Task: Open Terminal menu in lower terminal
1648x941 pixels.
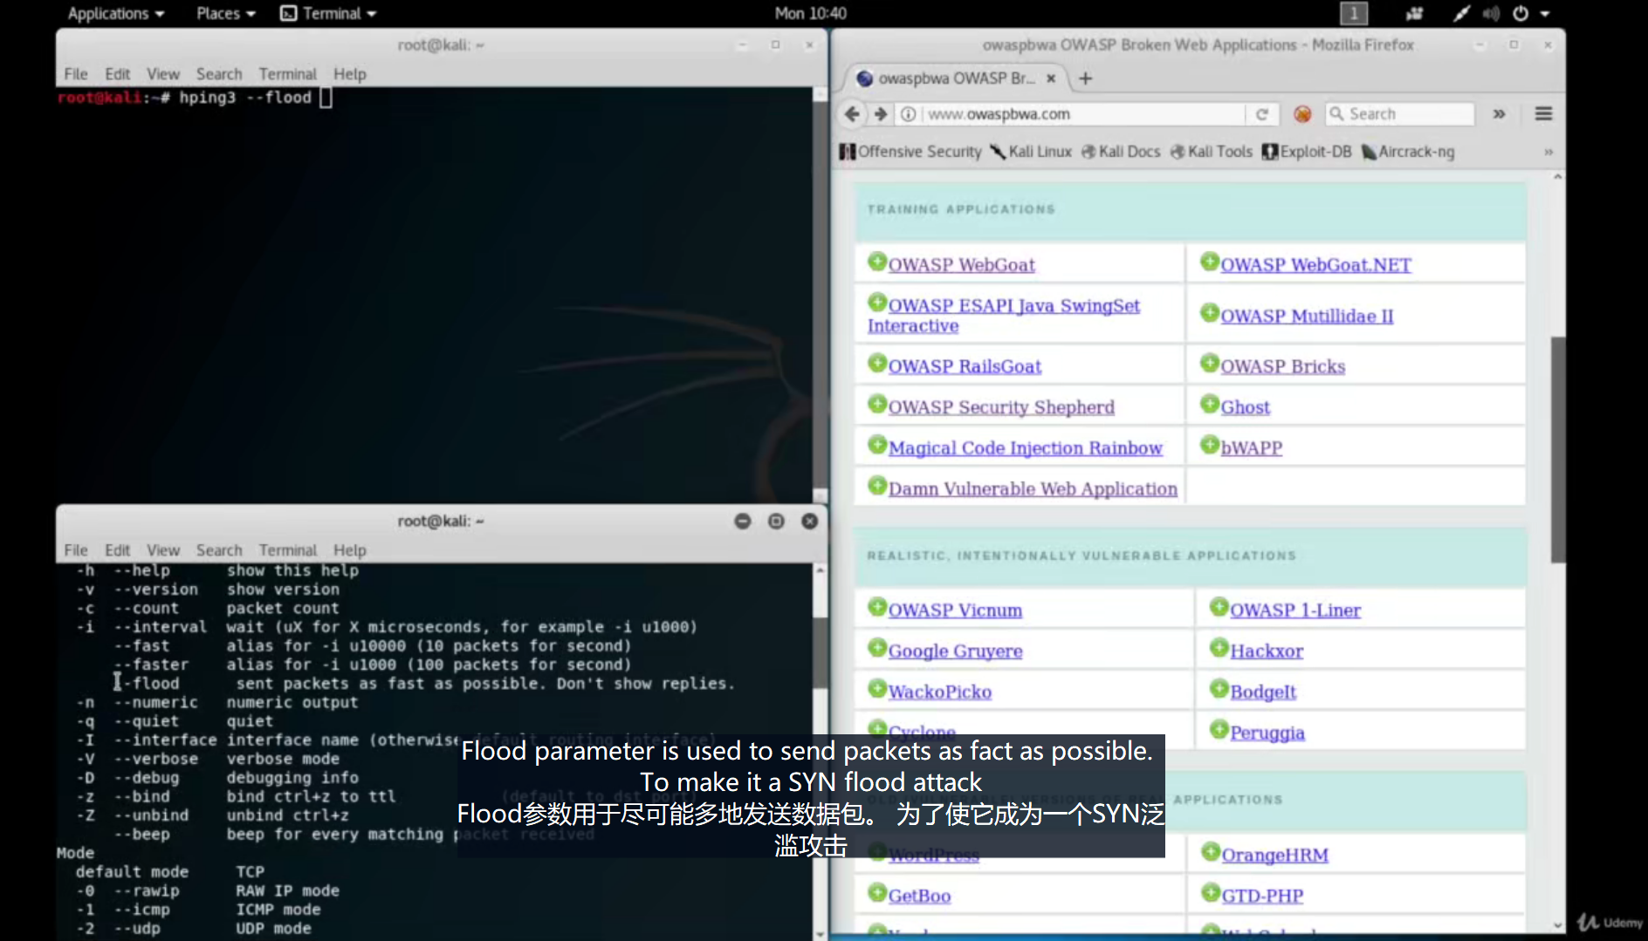Action: pos(287,550)
